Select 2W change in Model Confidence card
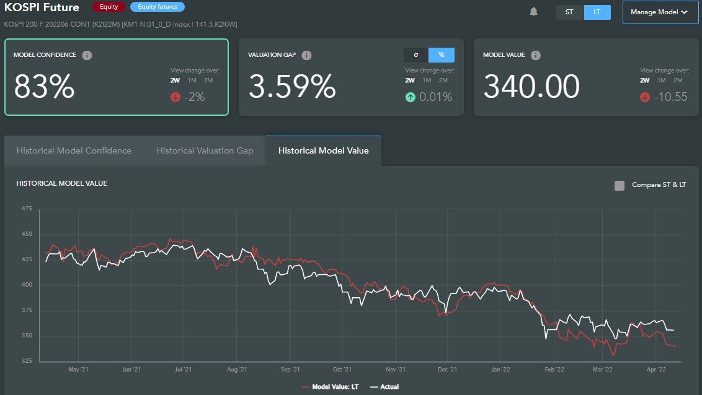The image size is (702, 395). tap(175, 80)
